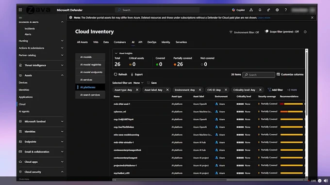Click the Scope filter preview icon
Screen dimensions: 330x185
click(x=266, y=31)
